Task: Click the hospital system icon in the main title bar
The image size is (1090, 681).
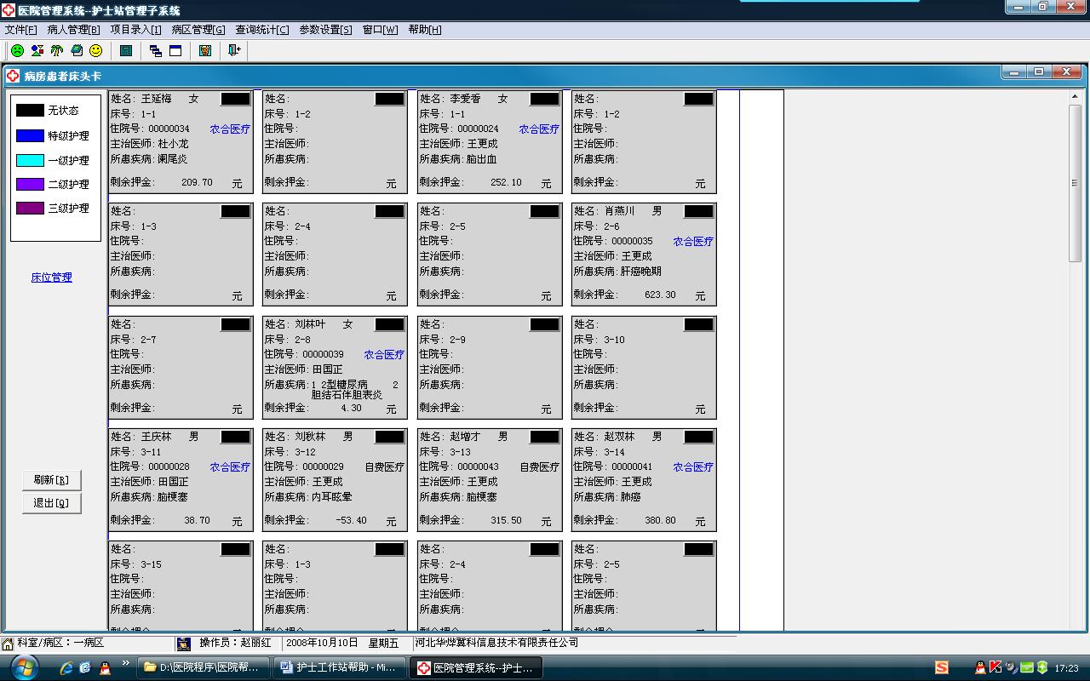Action: point(9,10)
